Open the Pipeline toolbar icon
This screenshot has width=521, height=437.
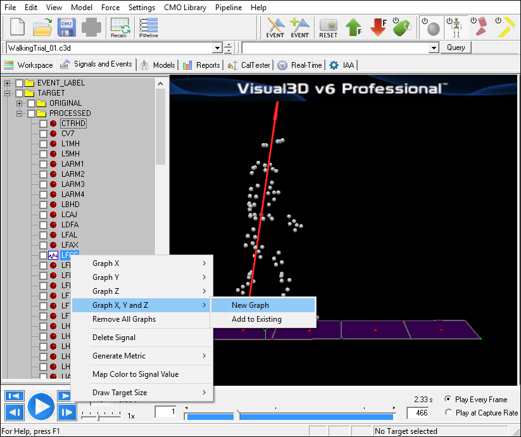pos(149,28)
